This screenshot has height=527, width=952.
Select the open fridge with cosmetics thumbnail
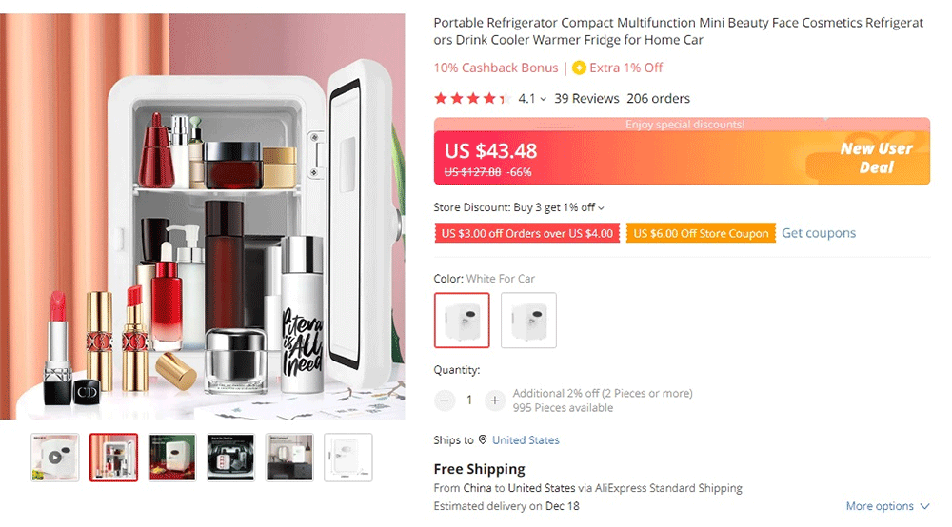(113, 458)
